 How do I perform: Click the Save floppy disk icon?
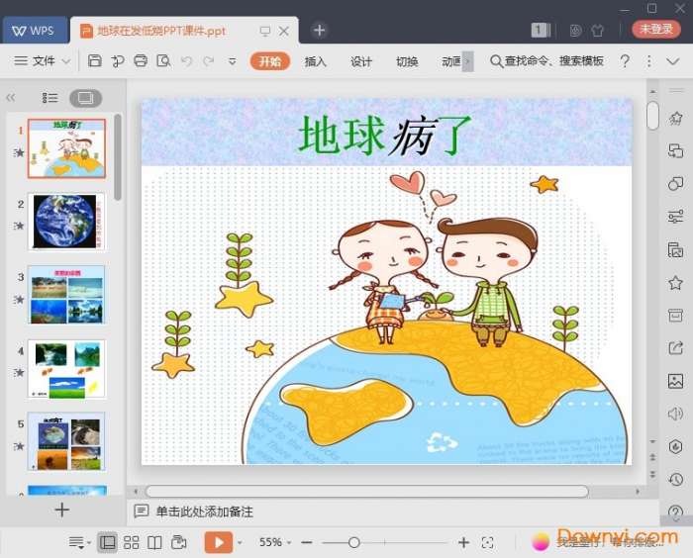[x=95, y=60]
